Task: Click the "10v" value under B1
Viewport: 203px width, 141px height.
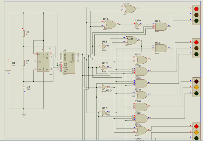Action: tap(13, 65)
